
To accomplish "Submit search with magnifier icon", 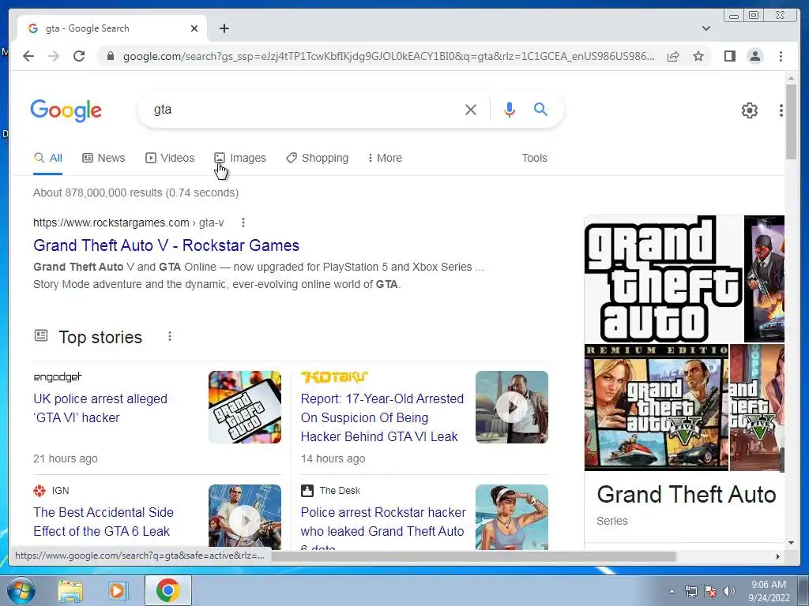I will (x=540, y=109).
